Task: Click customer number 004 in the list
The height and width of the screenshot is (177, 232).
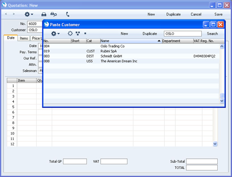Action: tap(46, 46)
